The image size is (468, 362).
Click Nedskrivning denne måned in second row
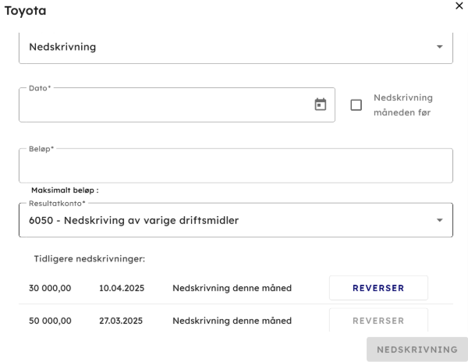click(232, 321)
